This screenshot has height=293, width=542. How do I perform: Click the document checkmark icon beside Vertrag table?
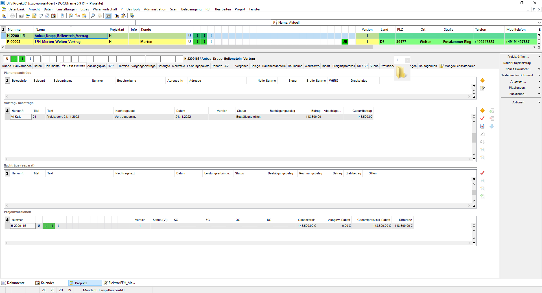click(x=482, y=126)
